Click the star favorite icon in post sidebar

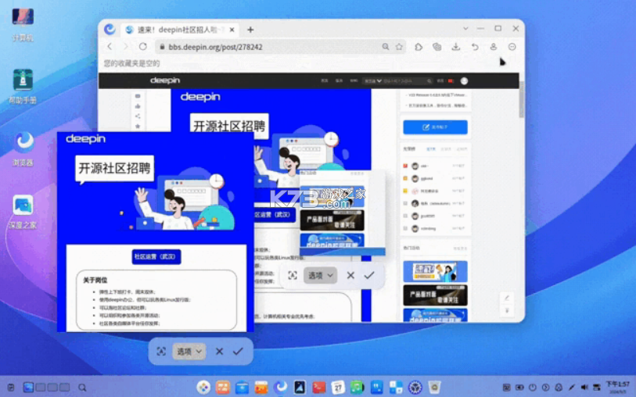click(138, 127)
